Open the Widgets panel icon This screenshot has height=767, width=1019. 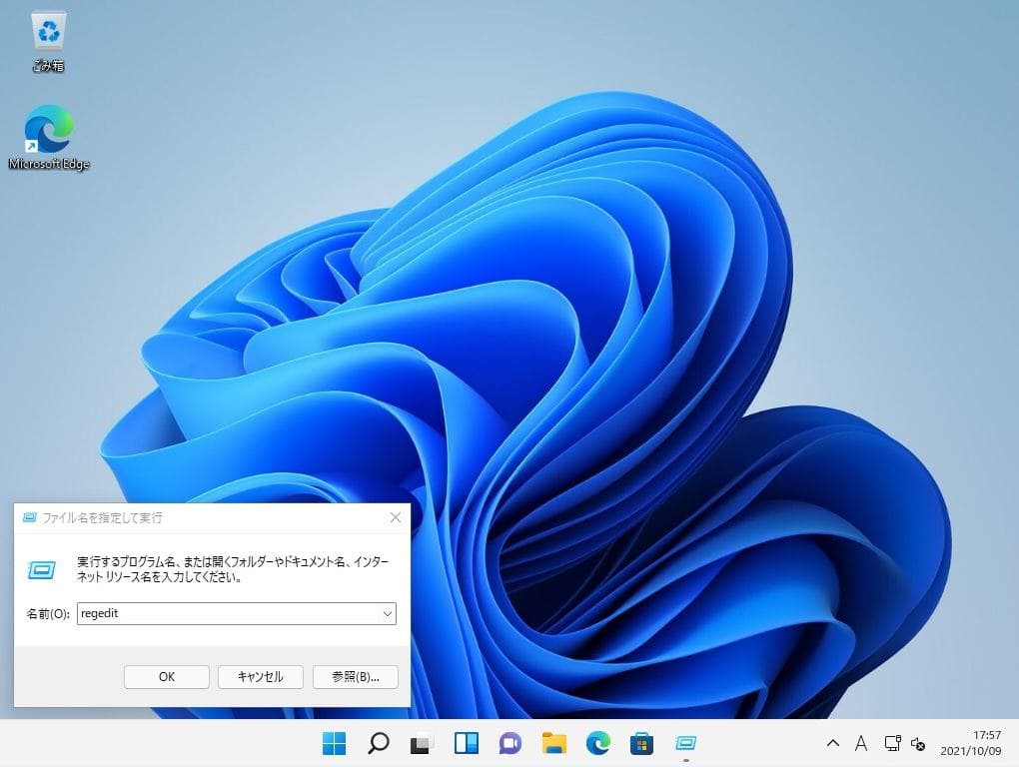tap(466, 743)
